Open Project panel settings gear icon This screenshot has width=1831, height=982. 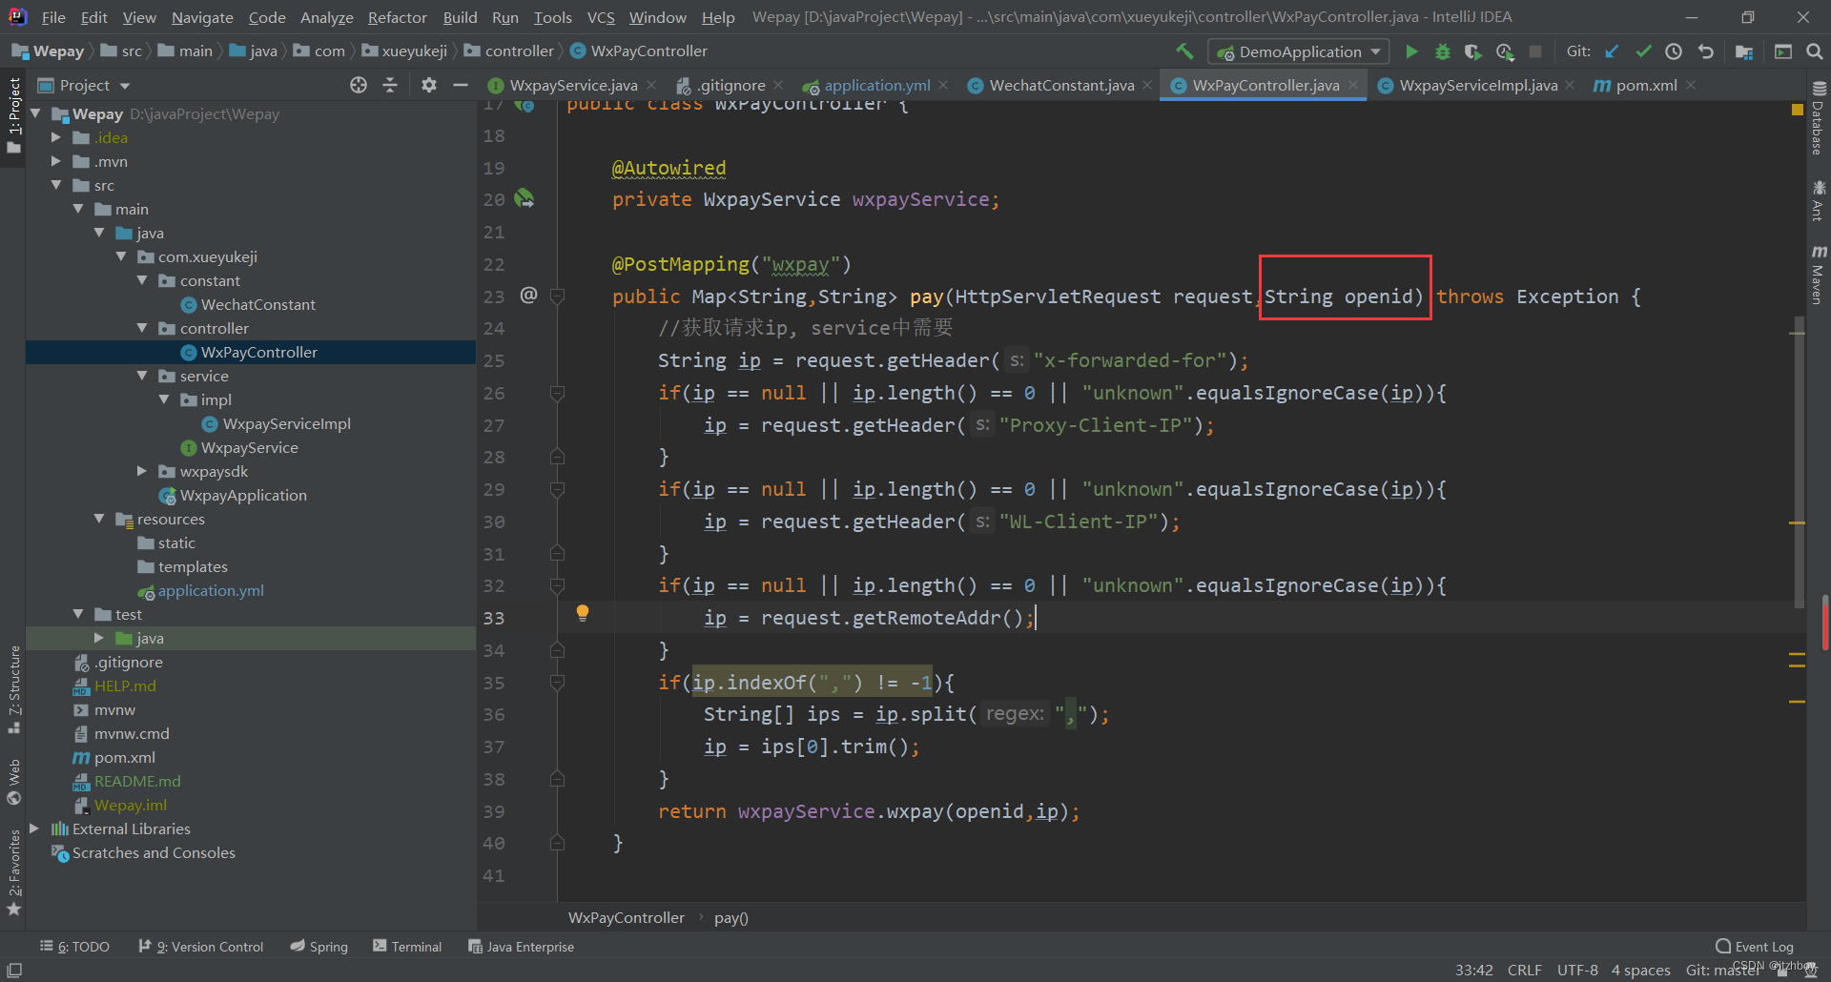[x=429, y=85]
